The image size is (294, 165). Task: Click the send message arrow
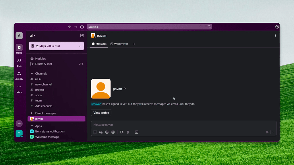pos(267,132)
